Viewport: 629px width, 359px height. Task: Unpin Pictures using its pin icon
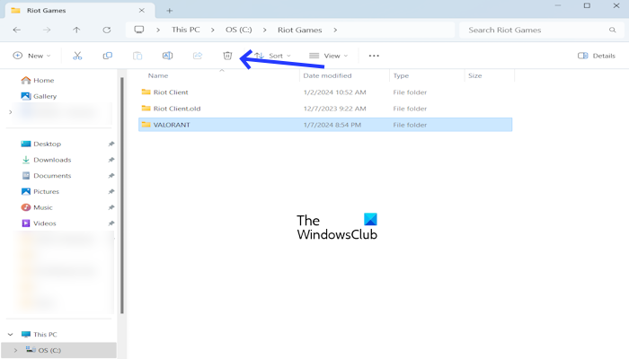click(111, 191)
